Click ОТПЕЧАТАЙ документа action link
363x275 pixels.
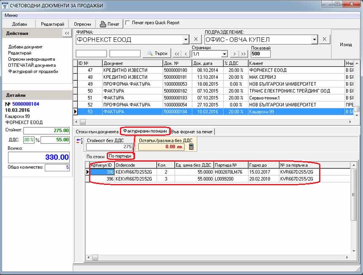click(32, 65)
